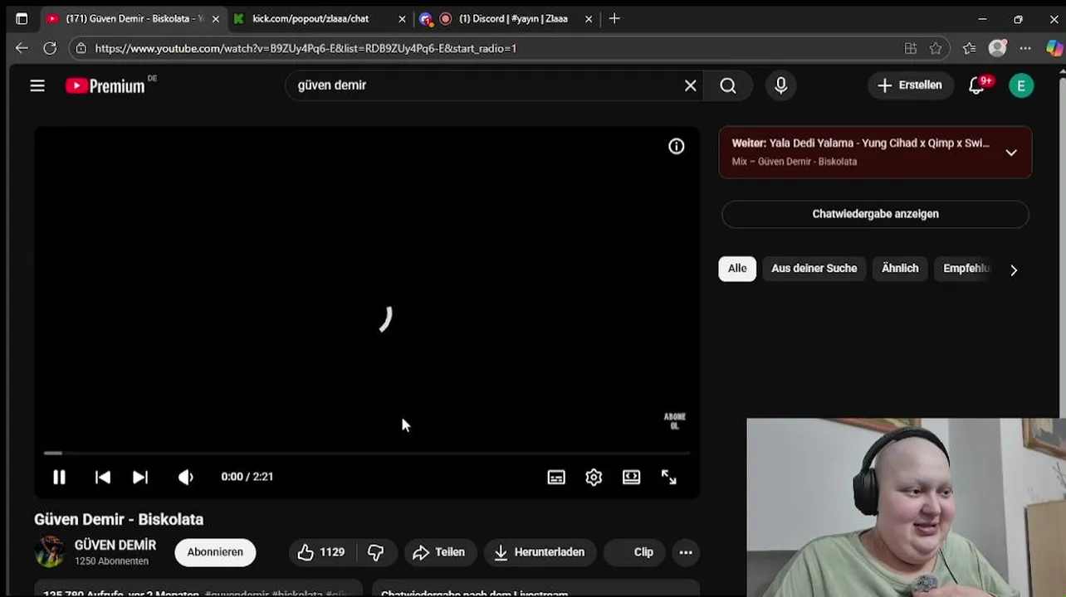Select the Alle filter chip

[x=737, y=269]
